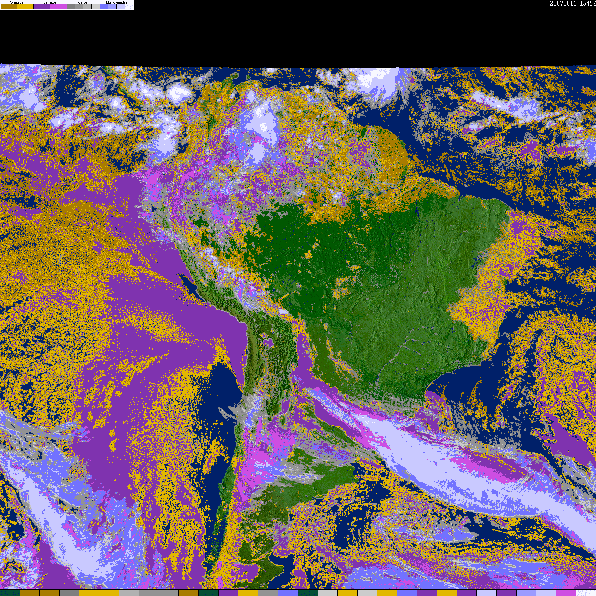Click the Multicamadas legend label
The width and height of the screenshot is (596, 596).
point(117,2)
